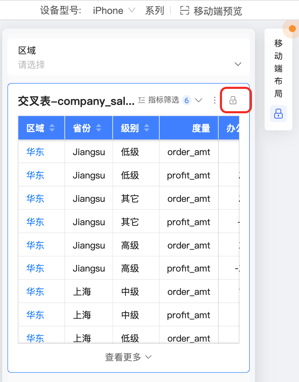Expand the 区域 filter select box
The width and height of the screenshot is (299, 382).
coord(238,64)
